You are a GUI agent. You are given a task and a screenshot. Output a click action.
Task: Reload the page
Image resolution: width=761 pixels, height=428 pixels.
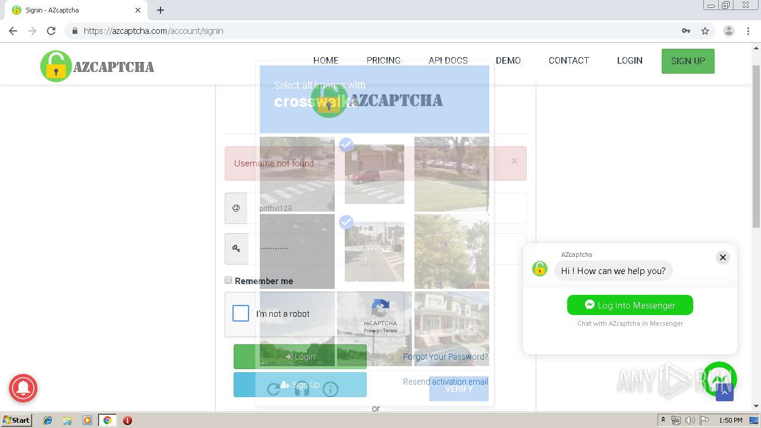pos(51,31)
